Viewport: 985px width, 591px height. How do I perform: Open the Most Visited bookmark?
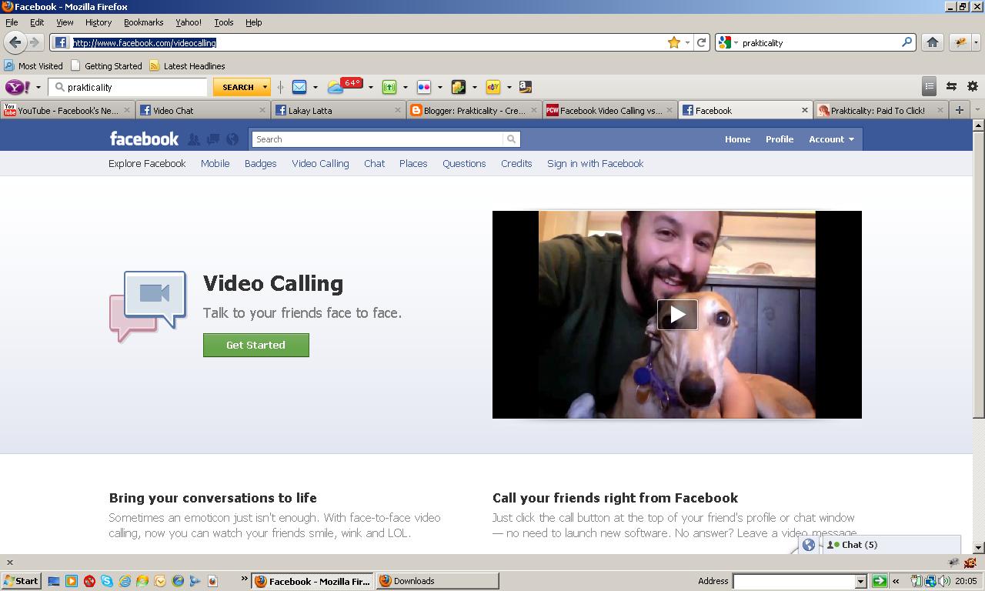pyautogui.click(x=33, y=66)
